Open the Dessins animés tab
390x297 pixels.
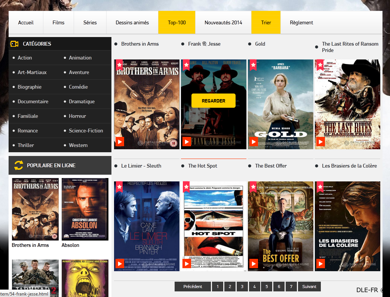(x=132, y=22)
